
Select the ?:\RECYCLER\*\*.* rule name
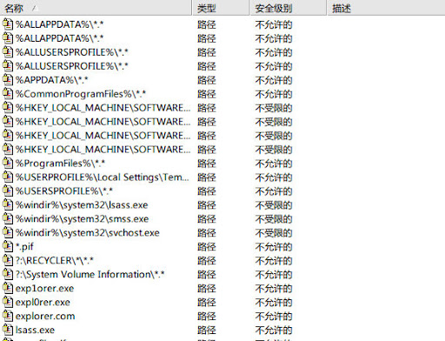[x=55, y=260]
